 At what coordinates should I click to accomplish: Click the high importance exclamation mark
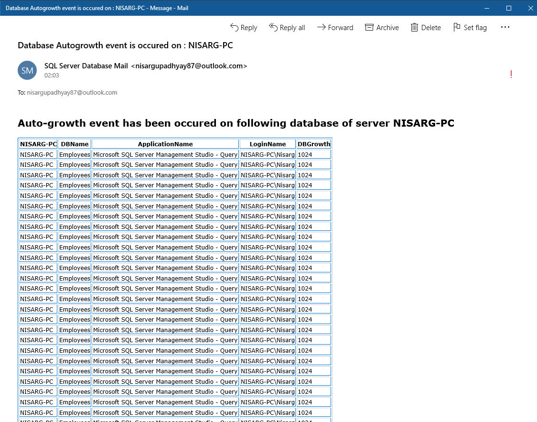click(x=511, y=75)
